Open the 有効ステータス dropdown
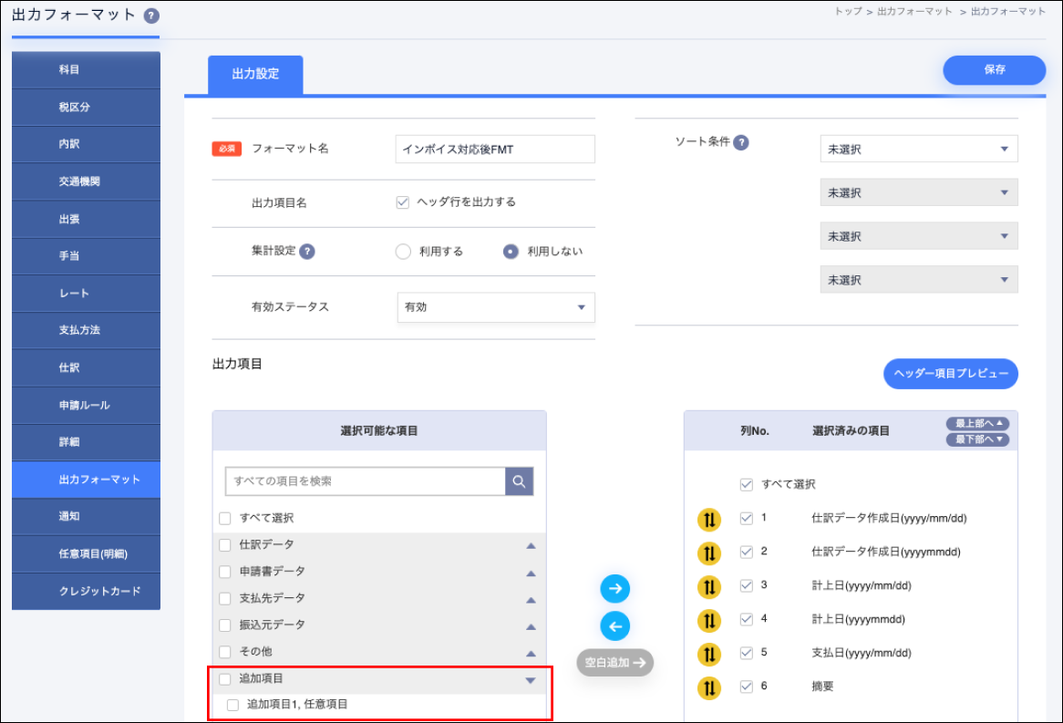 [x=496, y=307]
